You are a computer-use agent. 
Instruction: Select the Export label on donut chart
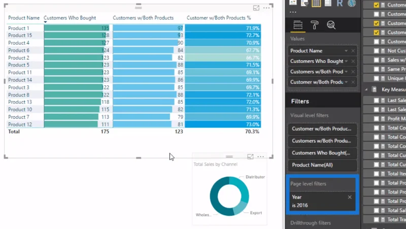256,213
